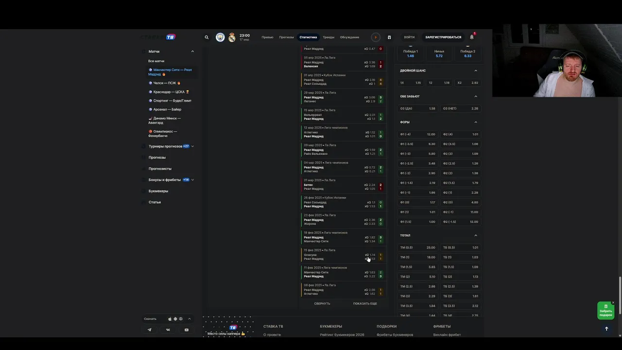
Task: Open the YouTube social icon
Action: coord(187,330)
